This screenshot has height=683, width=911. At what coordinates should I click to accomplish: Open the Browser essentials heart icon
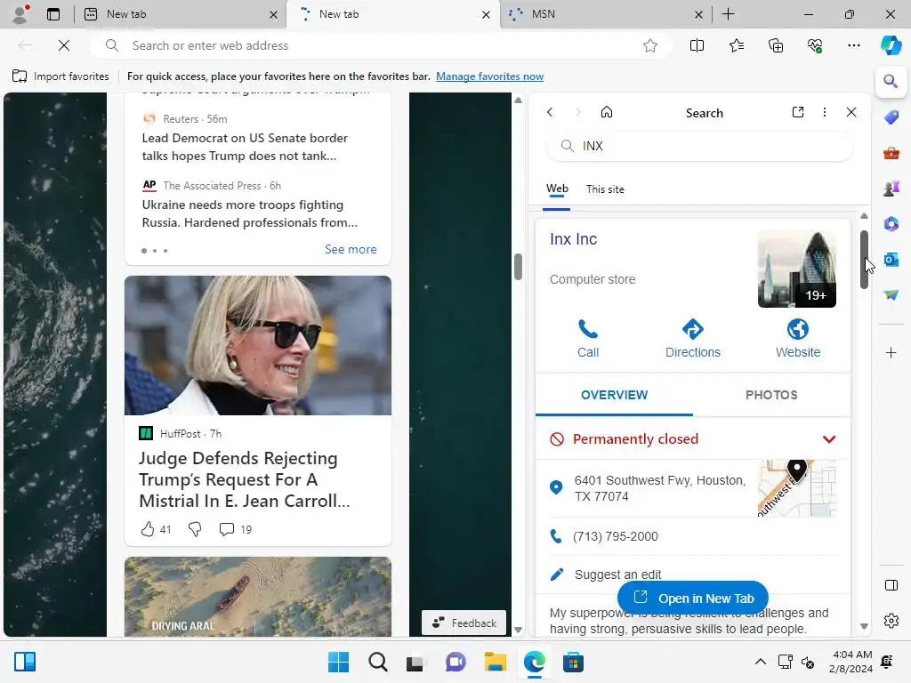[815, 45]
